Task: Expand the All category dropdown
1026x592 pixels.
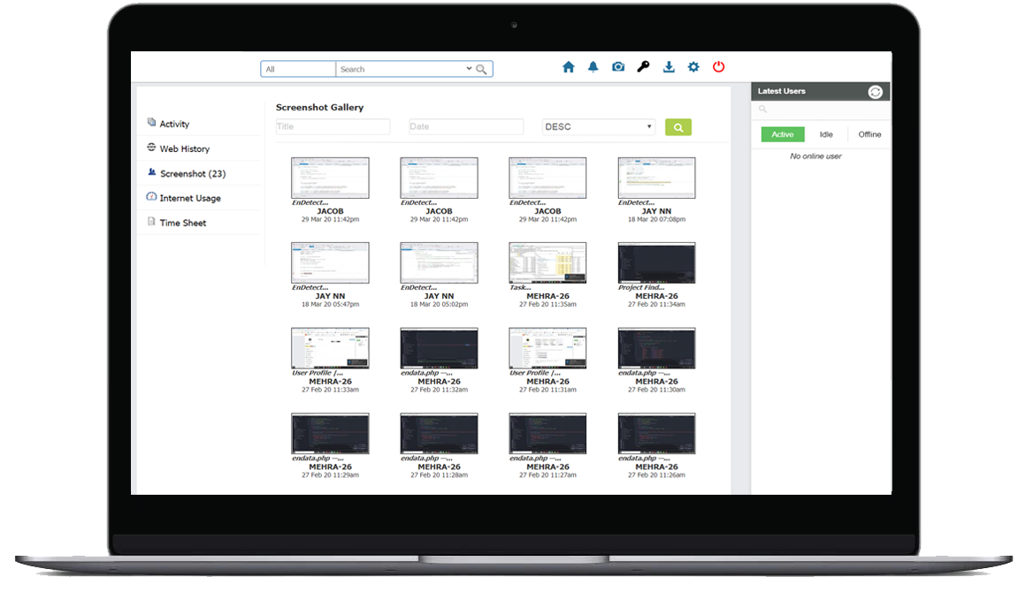Action: (x=298, y=69)
